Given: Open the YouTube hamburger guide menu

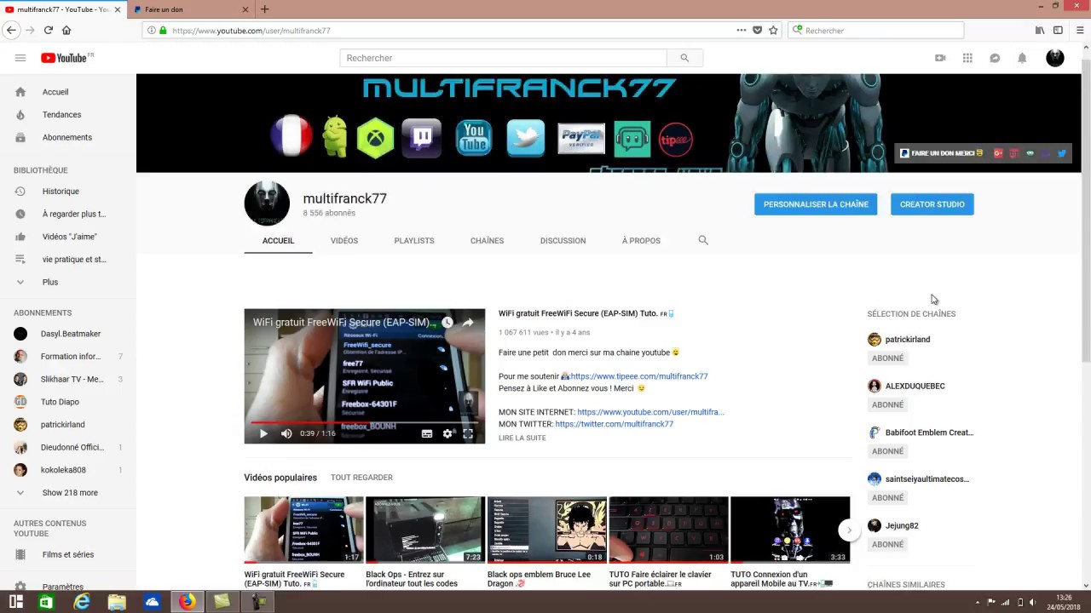Looking at the screenshot, I should coord(20,58).
